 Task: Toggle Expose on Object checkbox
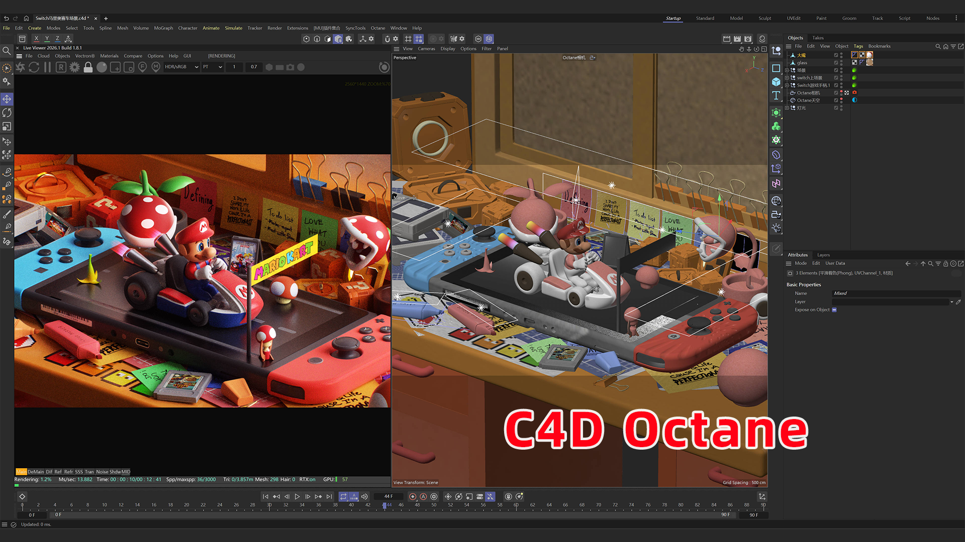point(834,310)
